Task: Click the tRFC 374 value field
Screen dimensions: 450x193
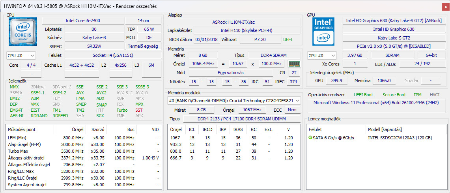Action: point(293,82)
